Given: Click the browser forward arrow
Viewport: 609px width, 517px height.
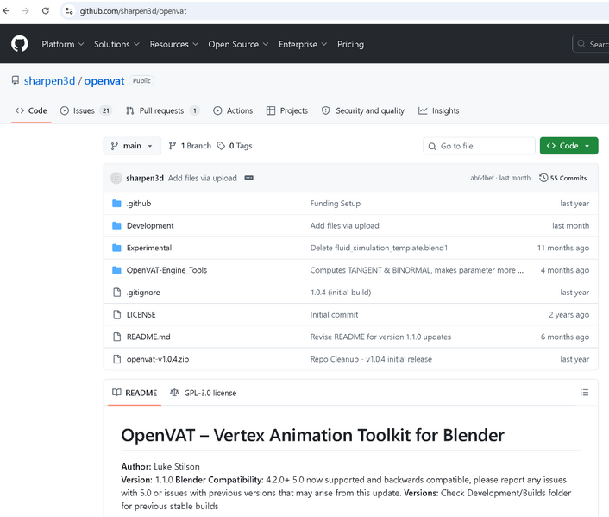Looking at the screenshot, I should pyautogui.click(x=26, y=11).
